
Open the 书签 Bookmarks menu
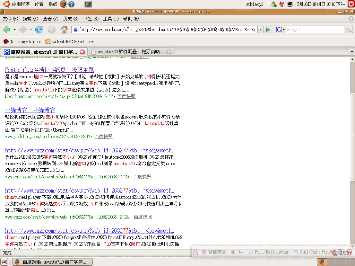click(91, 19)
